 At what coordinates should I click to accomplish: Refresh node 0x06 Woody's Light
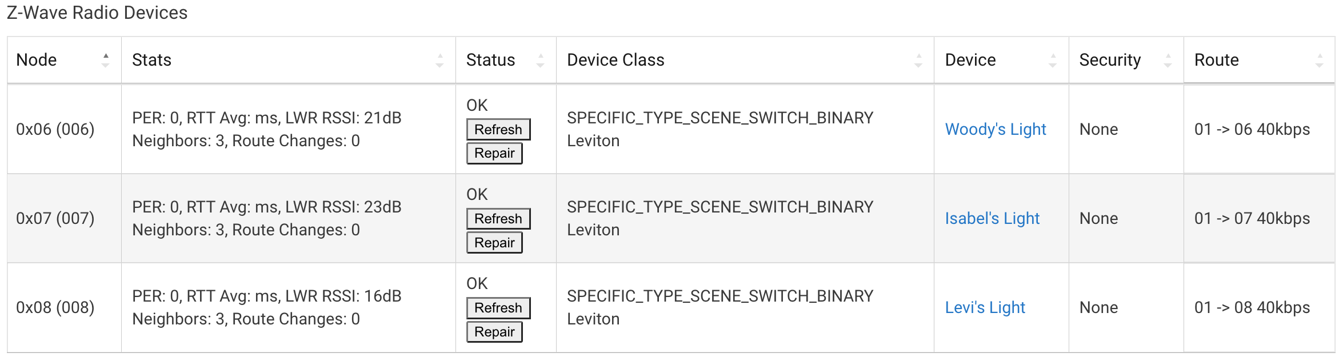click(x=498, y=129)
